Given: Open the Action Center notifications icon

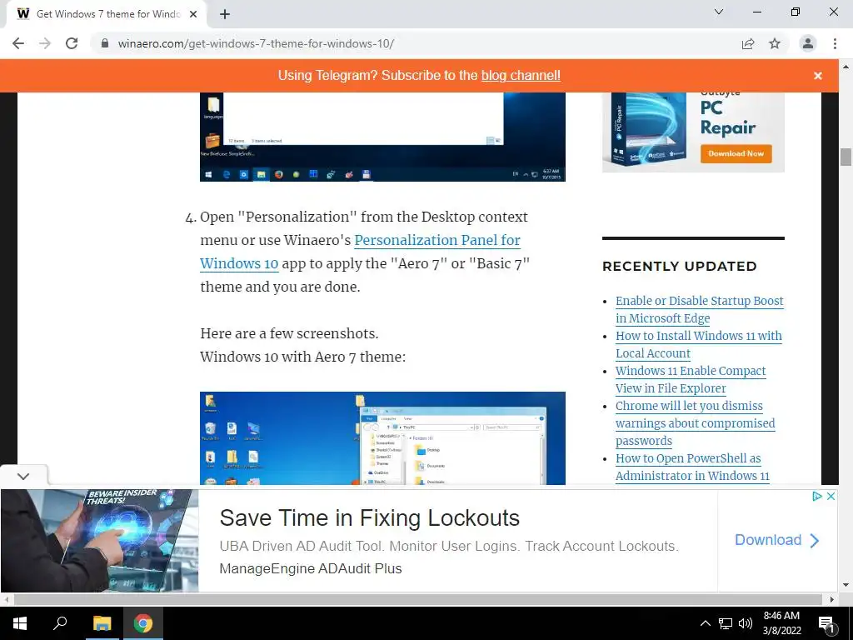Looking at the screenshot, I should (827, 623).
